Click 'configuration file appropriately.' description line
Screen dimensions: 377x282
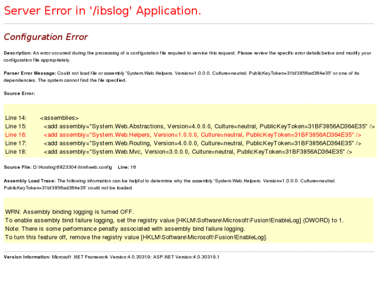[x=37, y=60]
